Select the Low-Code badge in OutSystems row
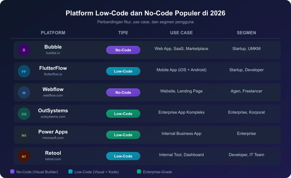Screen dimensions: 291x178 [123, 114]
